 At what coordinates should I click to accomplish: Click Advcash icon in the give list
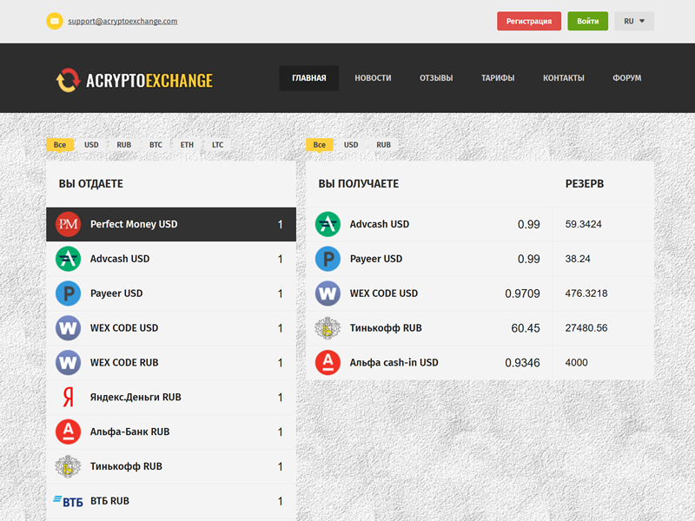[x=68, y=259]
